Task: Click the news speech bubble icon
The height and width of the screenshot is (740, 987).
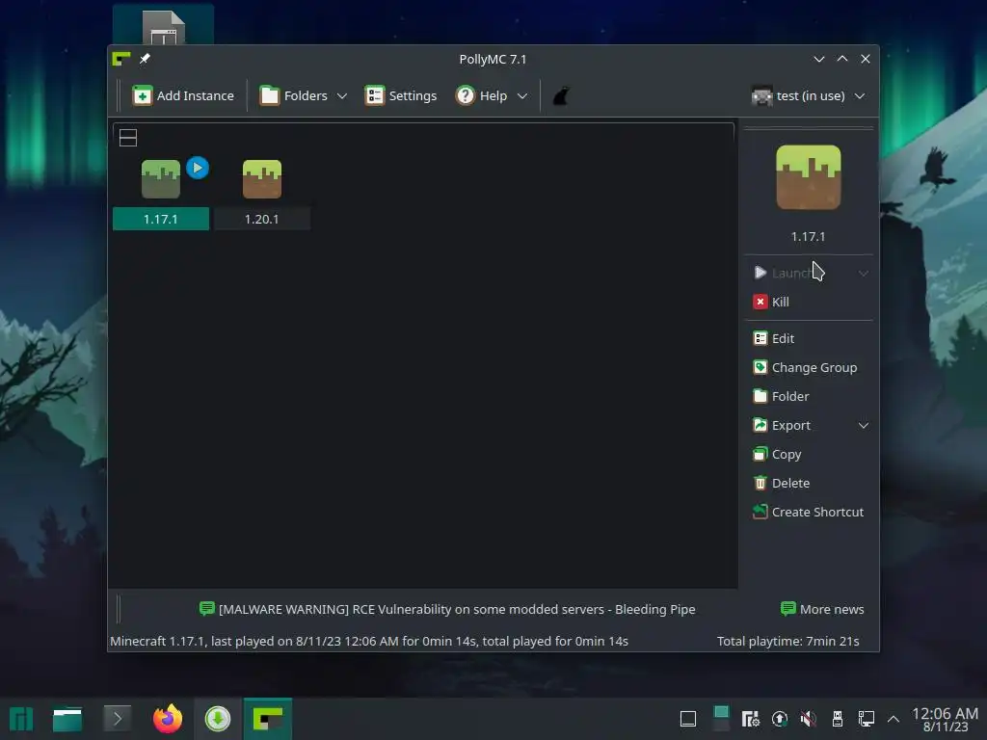Action: (206, 609)
